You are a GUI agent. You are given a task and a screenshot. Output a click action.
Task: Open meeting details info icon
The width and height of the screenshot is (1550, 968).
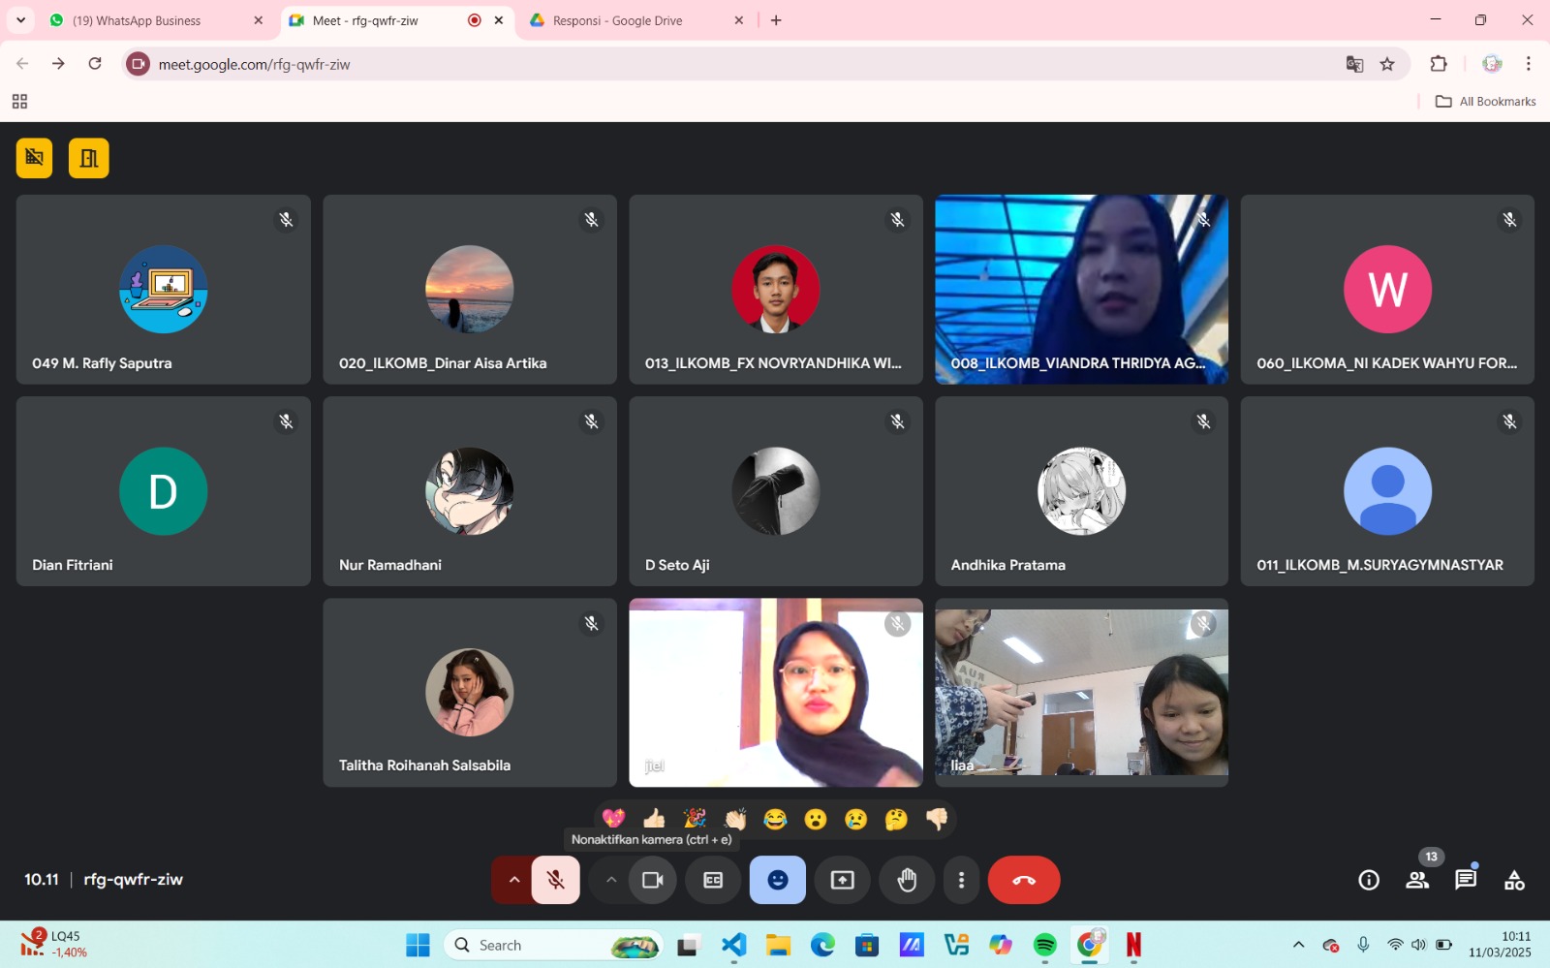[1369, 880]
